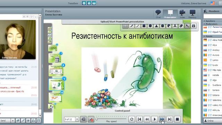This screenshot has width=222, height=125.
Task: Open the "9 of 12" slide dropdown
Action: click(77, 119)
